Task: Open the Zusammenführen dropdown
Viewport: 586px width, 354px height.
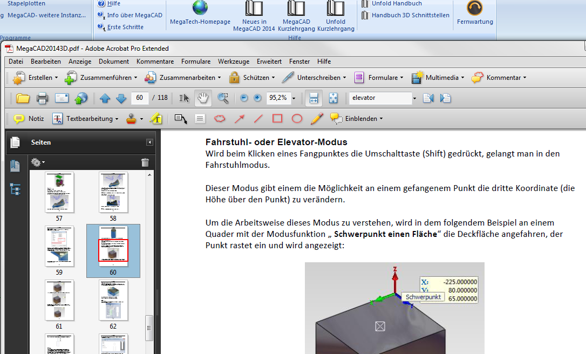Action: [x=101, y=78]
